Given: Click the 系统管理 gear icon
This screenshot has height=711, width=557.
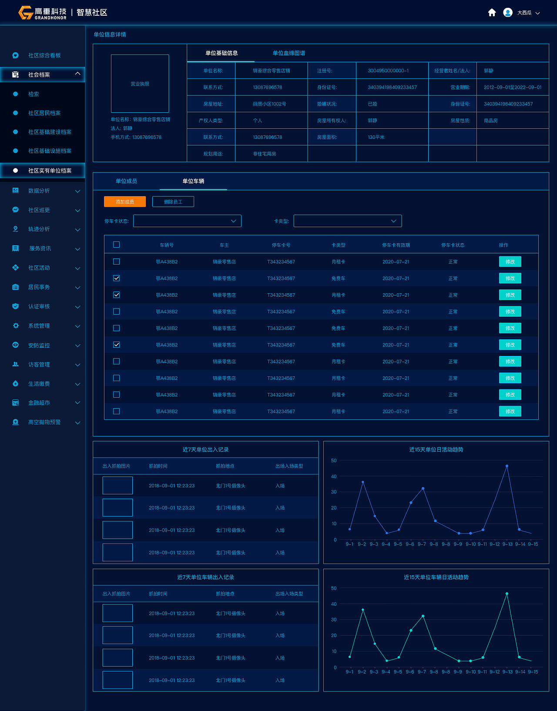Looking at the screenshot, I should (16, 325).
